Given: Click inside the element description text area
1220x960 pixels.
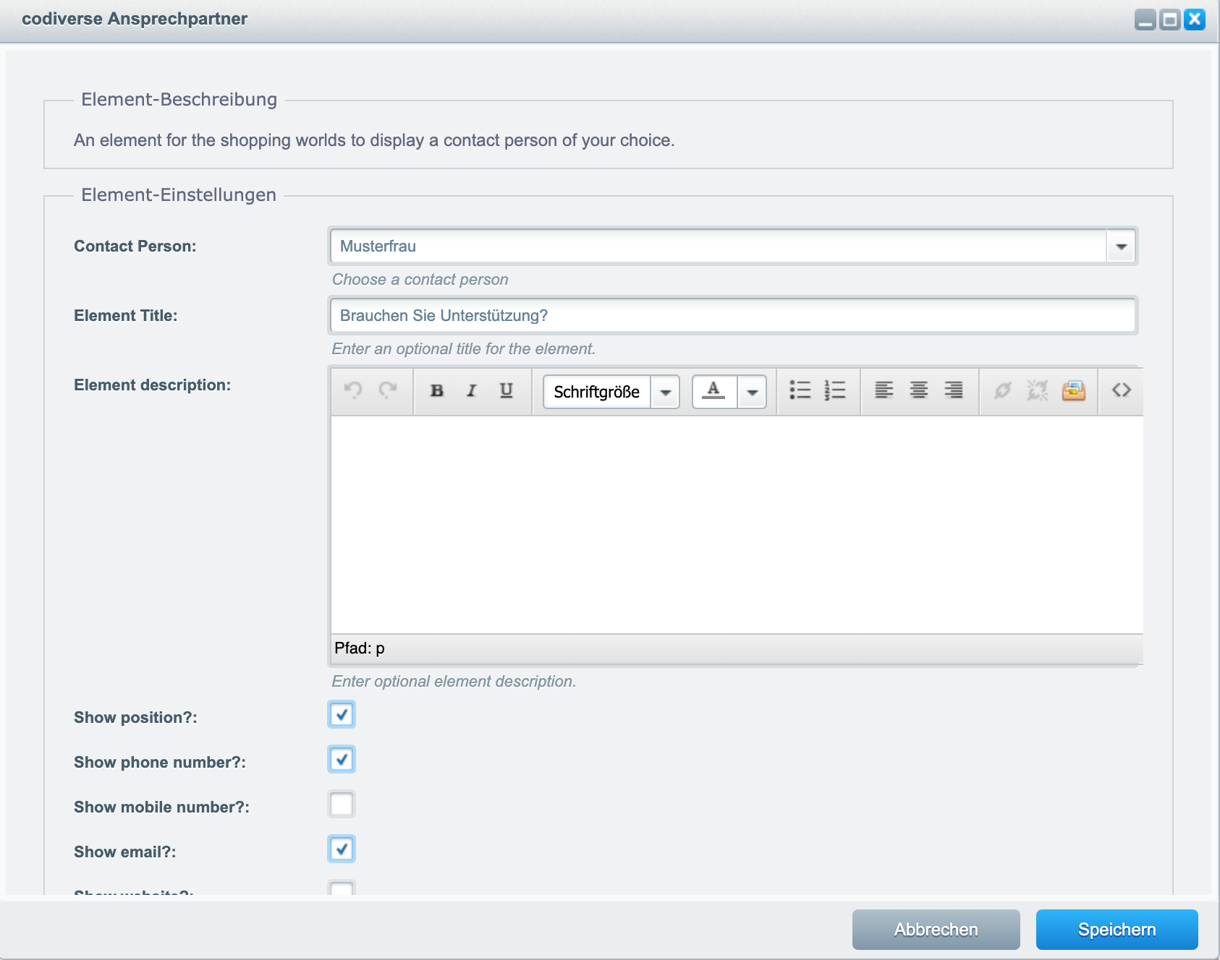Looking at the screenshot, I should coord(737,525).
